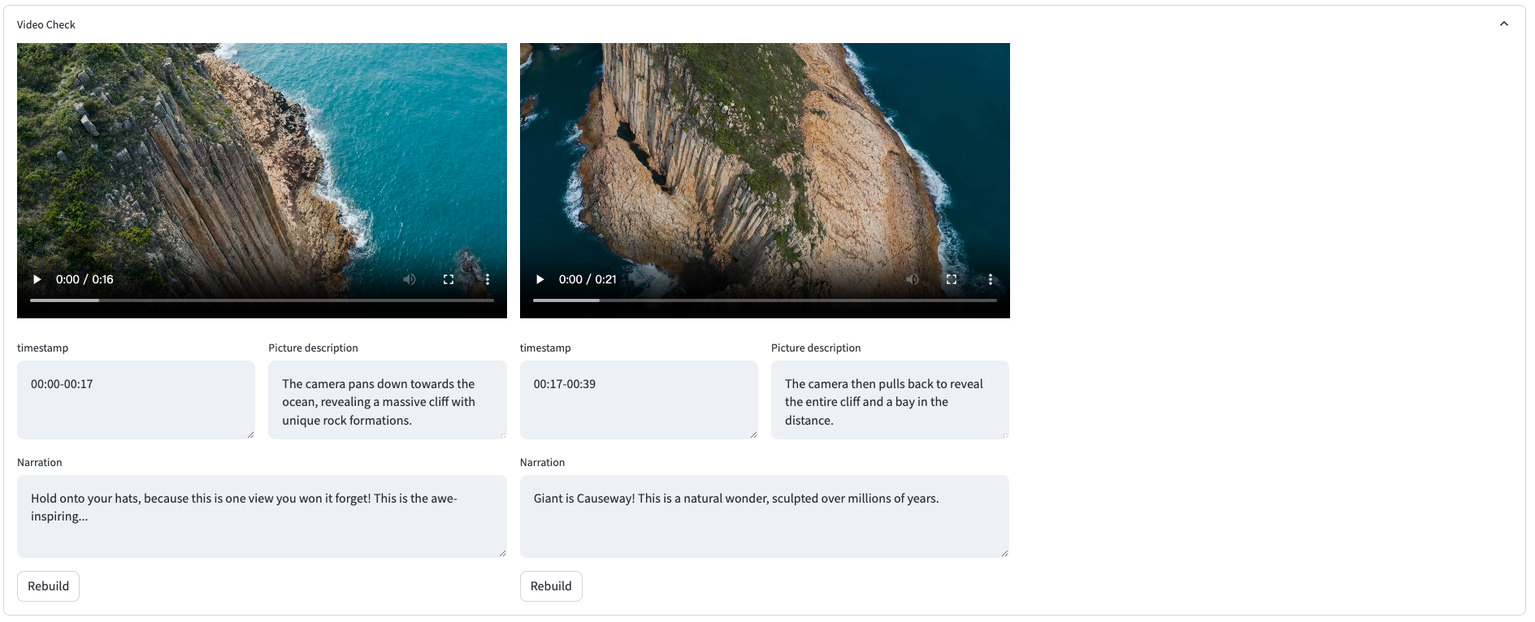Enter fullscreen on the second video
The width and height of the screenshot is (1535, 622).
[952, 279]
